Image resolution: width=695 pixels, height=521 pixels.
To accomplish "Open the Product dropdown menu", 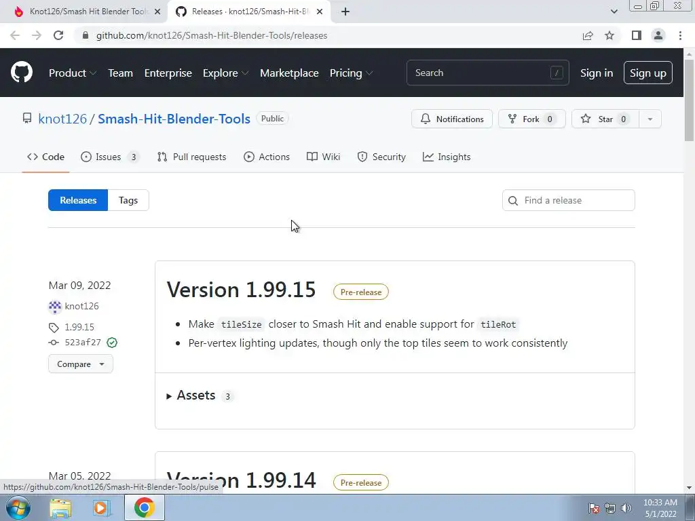I will (72, 73).
